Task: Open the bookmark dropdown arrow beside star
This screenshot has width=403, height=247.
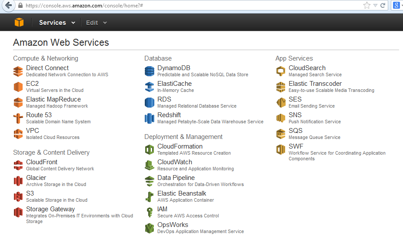Action: 375,5
